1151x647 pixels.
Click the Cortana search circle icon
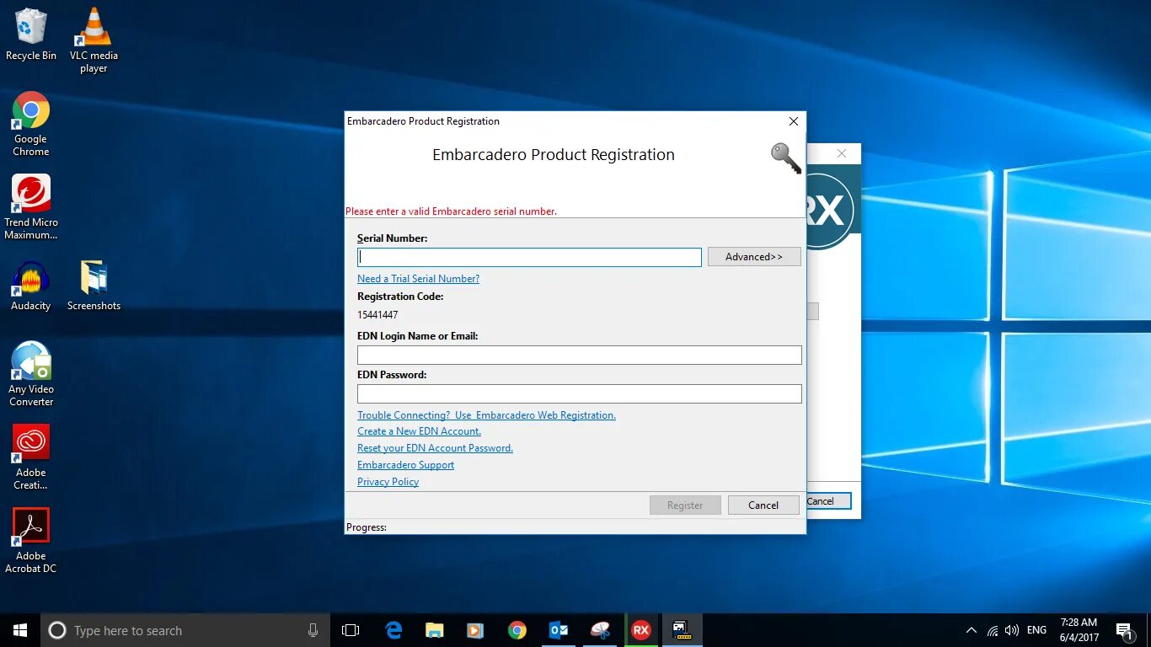57,630
